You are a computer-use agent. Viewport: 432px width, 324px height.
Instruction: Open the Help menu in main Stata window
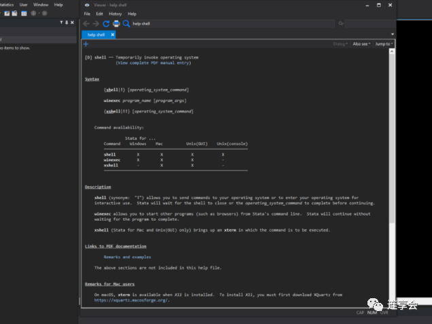[58, 5]
